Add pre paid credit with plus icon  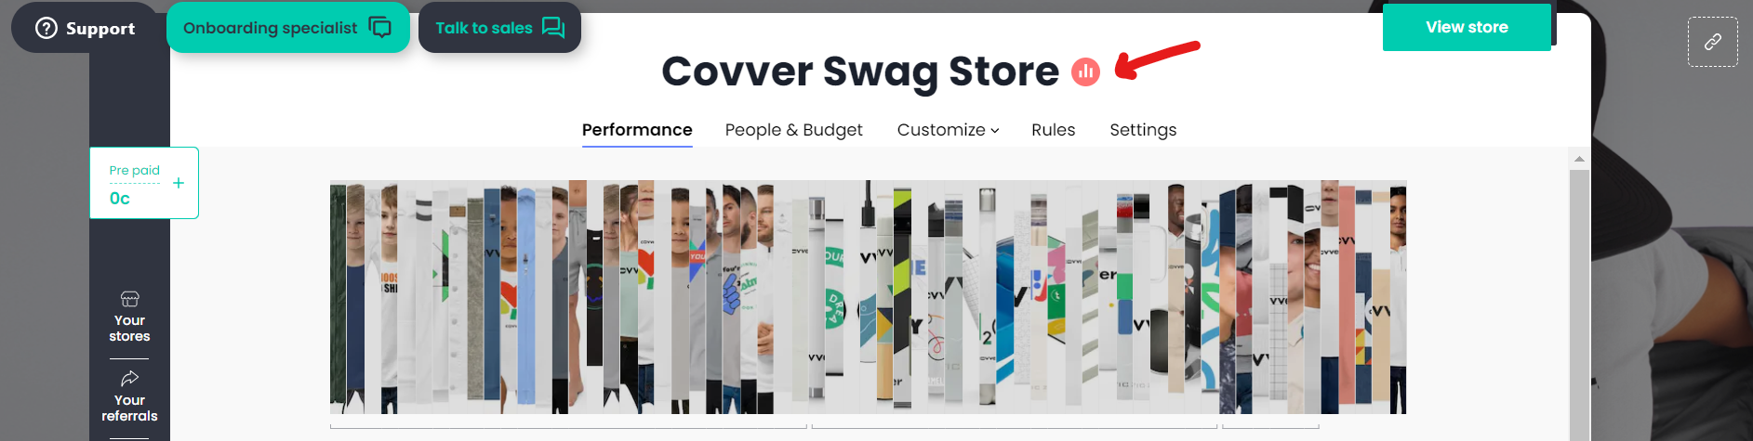click(x=179, y=183)
